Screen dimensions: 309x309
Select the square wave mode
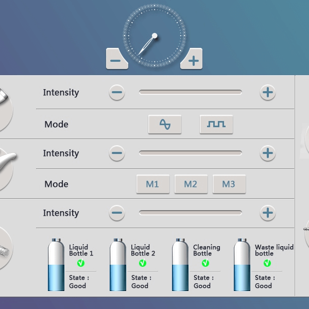216,124
